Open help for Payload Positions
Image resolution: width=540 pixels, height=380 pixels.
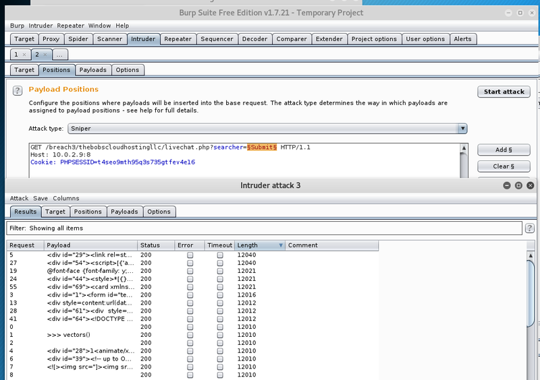pyautogui.click(x=17, y=90)
